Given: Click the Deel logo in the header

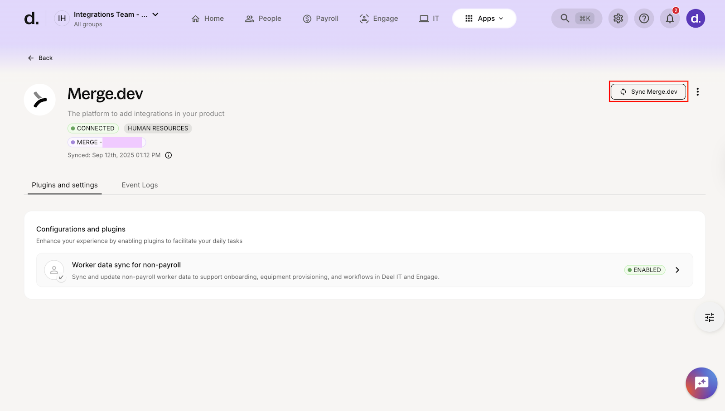Looking at the screenshot, I should coord(31,19).
